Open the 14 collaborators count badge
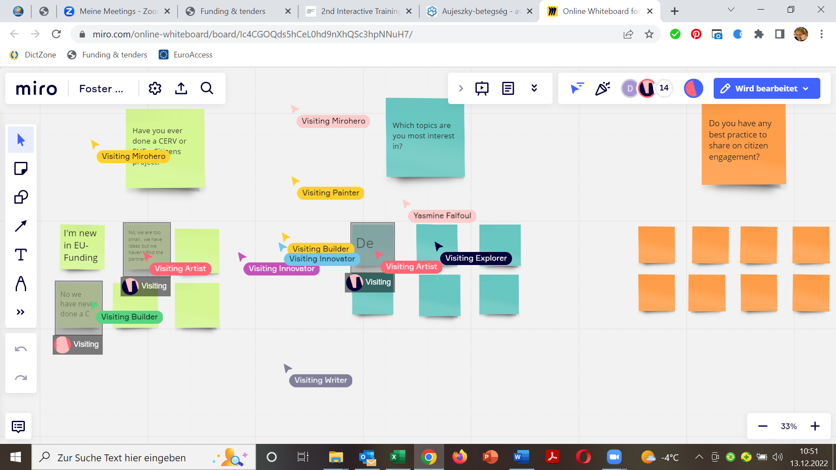Screen dimensions: 836x470 pyautogui.click(x=664, y=88)
